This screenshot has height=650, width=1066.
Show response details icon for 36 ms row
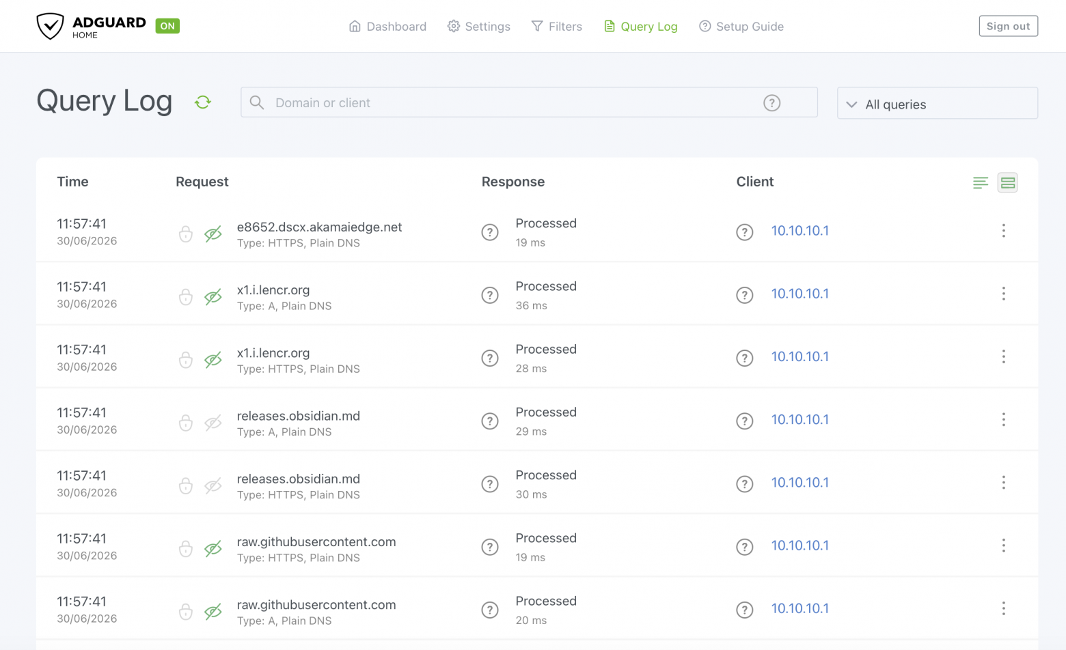490,295
